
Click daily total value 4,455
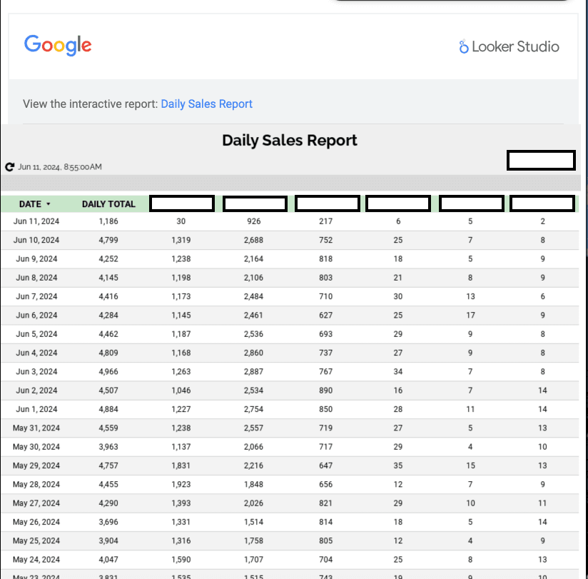pyautogui.click(x=108, y=485)
